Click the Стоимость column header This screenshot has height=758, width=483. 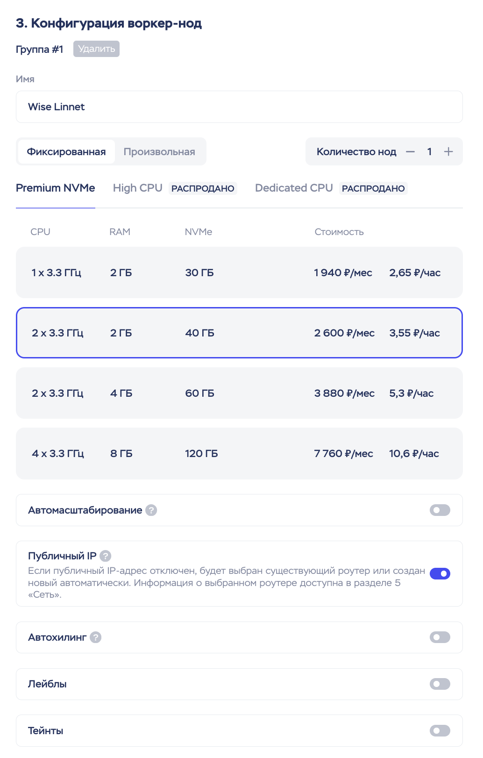pyautogui.click(x=339, y=232)
